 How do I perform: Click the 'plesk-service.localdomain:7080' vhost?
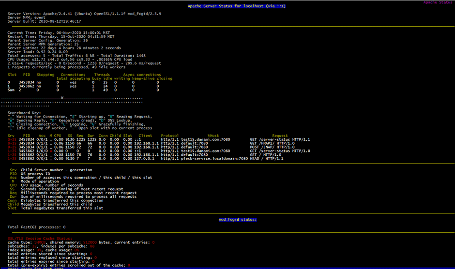click(x=214, y=158)
